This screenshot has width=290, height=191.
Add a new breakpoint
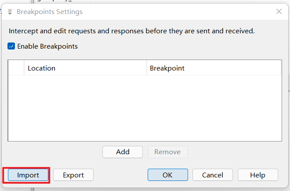123,152
